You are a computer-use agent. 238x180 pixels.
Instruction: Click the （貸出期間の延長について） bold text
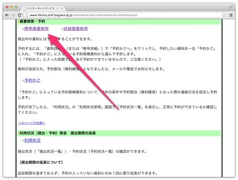click(41, 162)
